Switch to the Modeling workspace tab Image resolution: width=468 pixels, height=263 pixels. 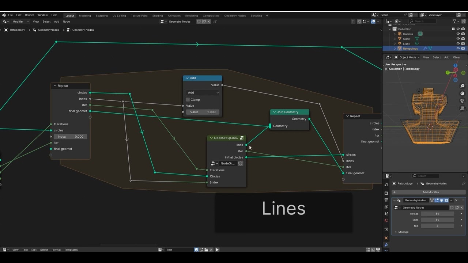85,16
